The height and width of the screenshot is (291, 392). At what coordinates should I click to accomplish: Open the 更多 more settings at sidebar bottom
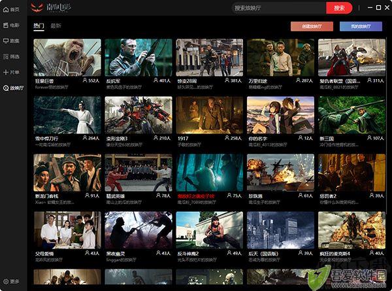(x=11, y=281)
